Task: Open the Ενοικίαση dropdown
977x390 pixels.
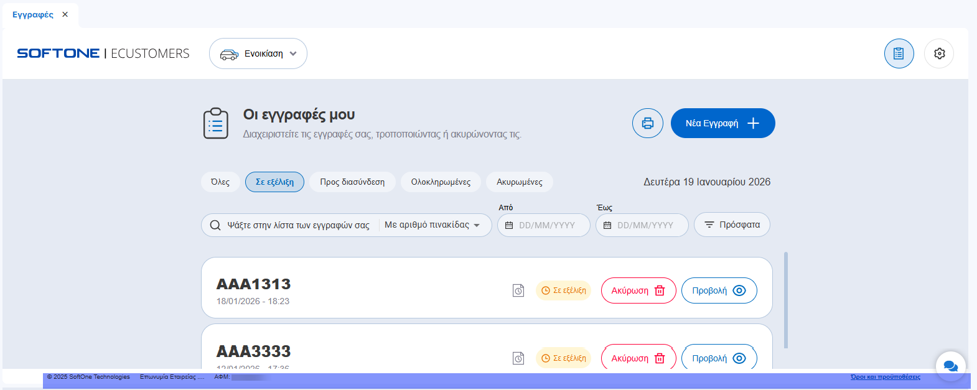Action: coord(258,53)
